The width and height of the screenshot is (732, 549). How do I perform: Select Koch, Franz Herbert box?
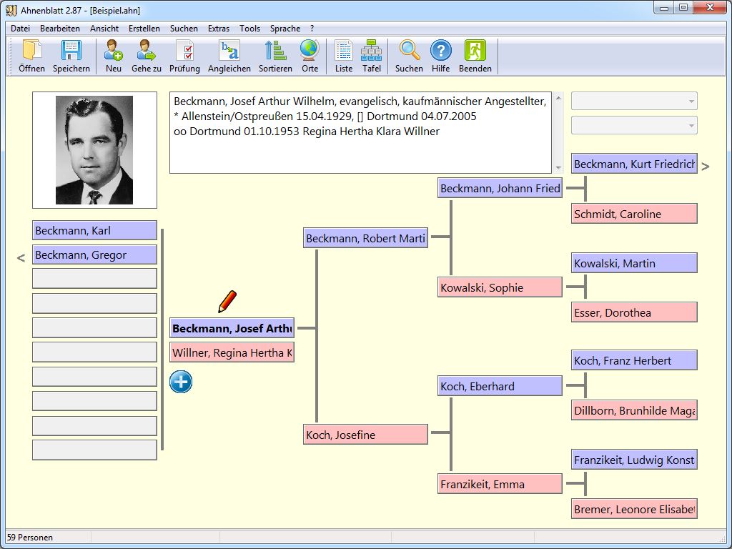point(634,360)
